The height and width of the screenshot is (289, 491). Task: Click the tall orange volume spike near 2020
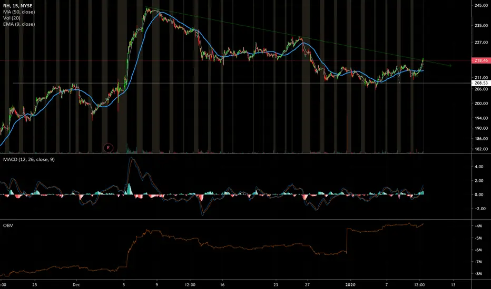347,133
